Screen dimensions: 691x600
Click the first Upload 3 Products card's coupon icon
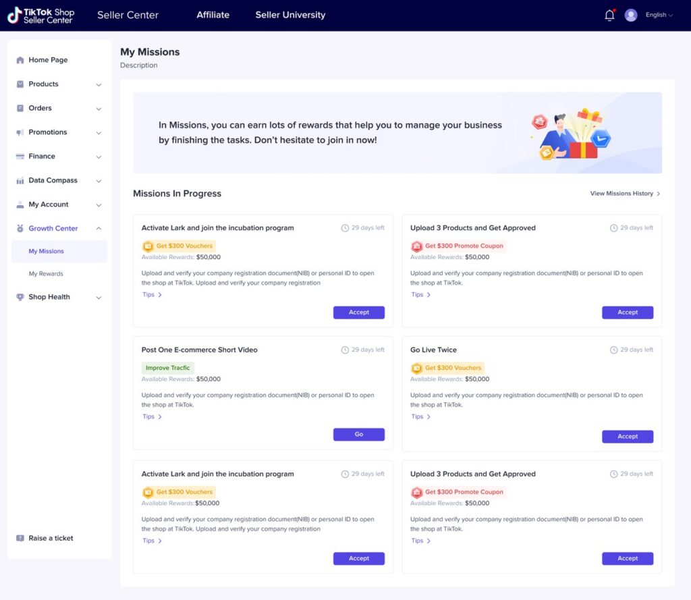416,246
